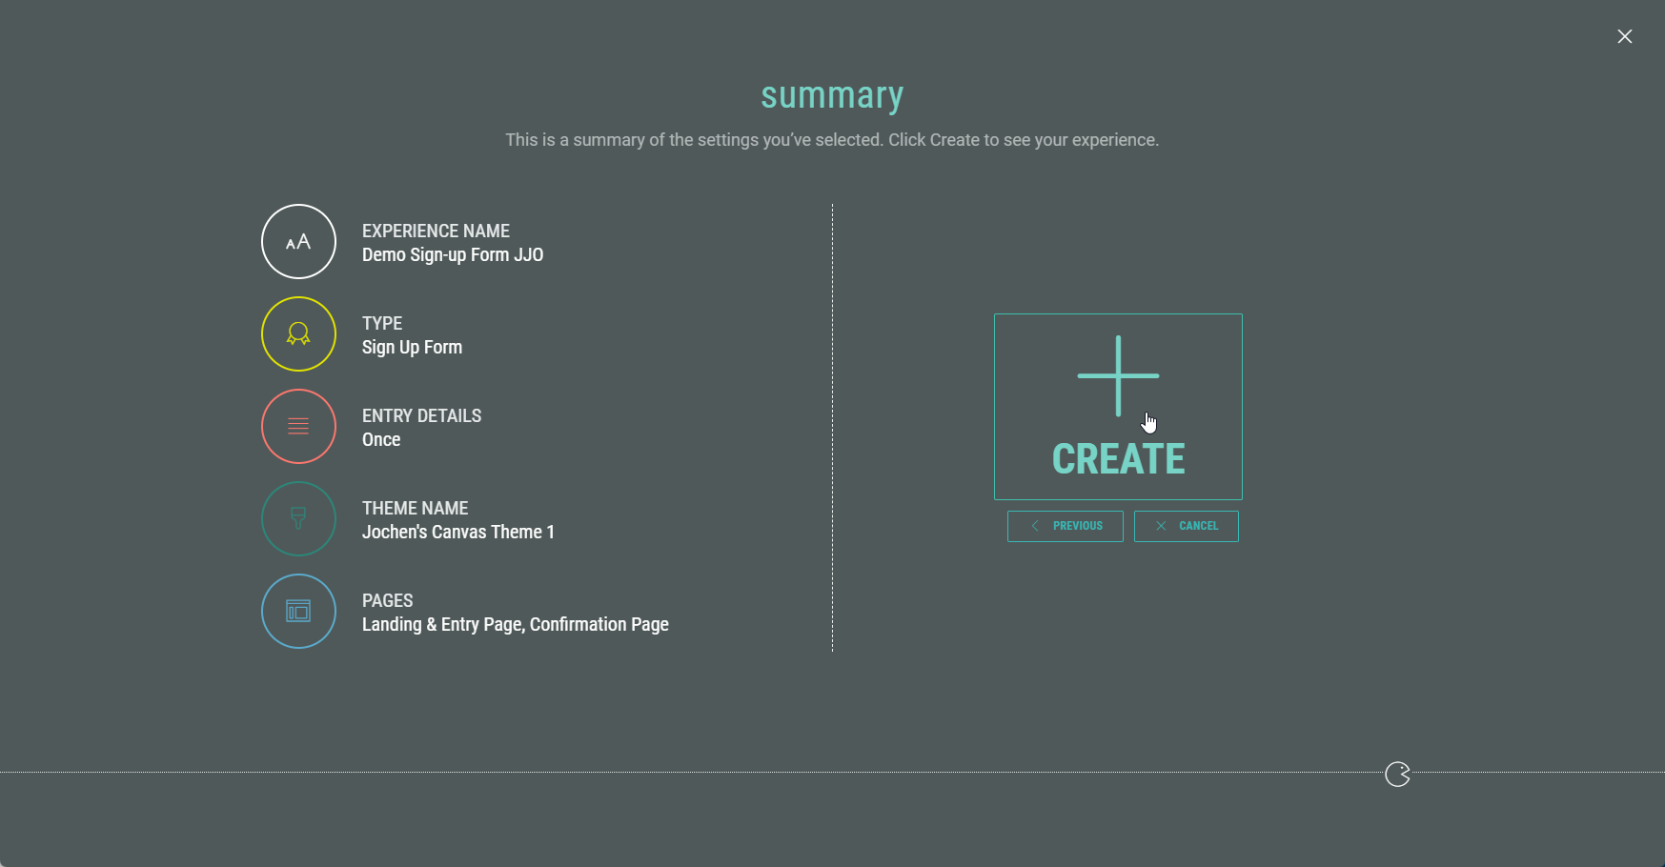Click the left chevron inside Previous button
1665x867 pixels.
click(x=1035, y=526)
